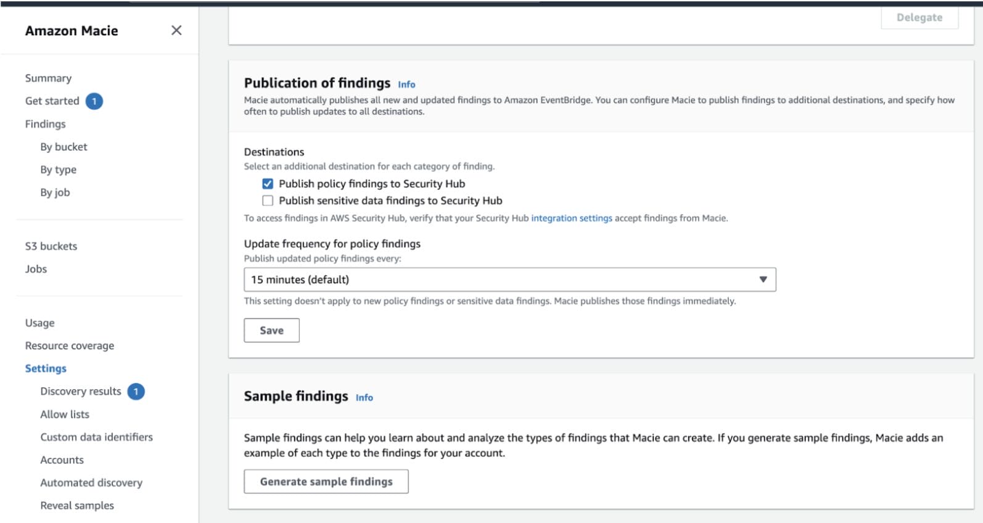
Task: Open the Summary page
Action: click(48, 78)
